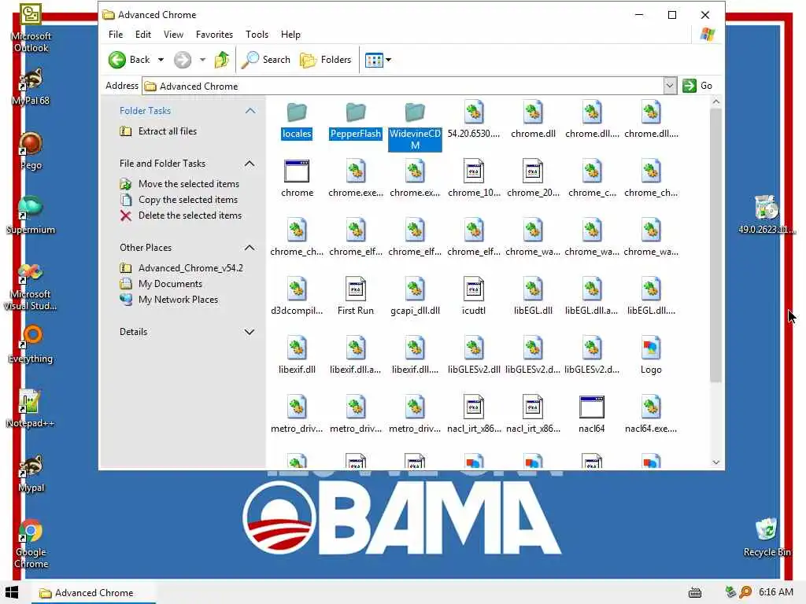Viewport: 806px width, 604px height.
Task: Click the Advanced Chrome taskbar button
Action: [x=94, y=593]
